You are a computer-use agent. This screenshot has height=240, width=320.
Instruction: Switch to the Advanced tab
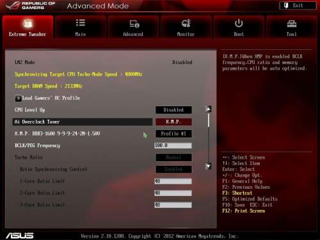coord(133,28)
